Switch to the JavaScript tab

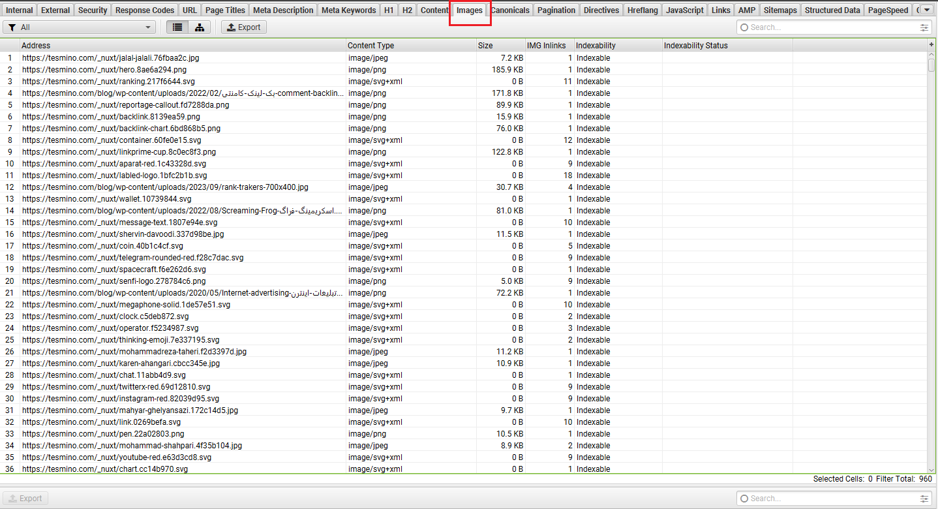tap(685, 10)
